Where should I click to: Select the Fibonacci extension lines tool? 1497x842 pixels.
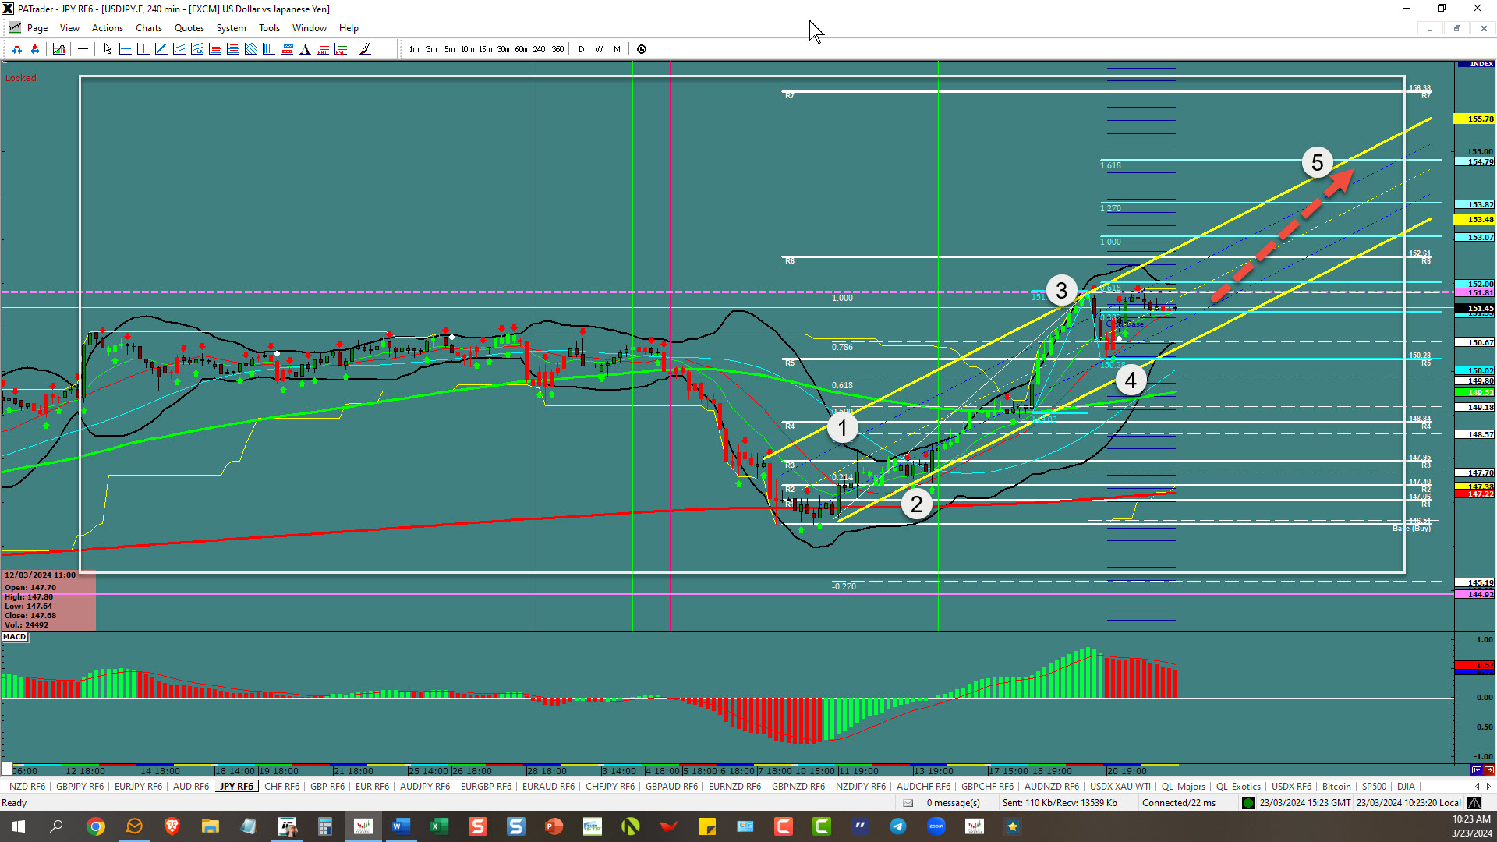pos(233,49)
